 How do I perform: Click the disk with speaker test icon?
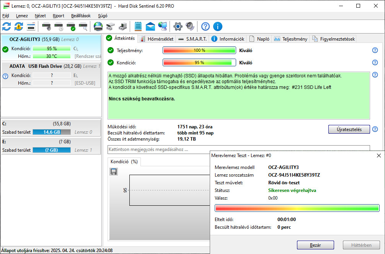[x=46, y=26]
